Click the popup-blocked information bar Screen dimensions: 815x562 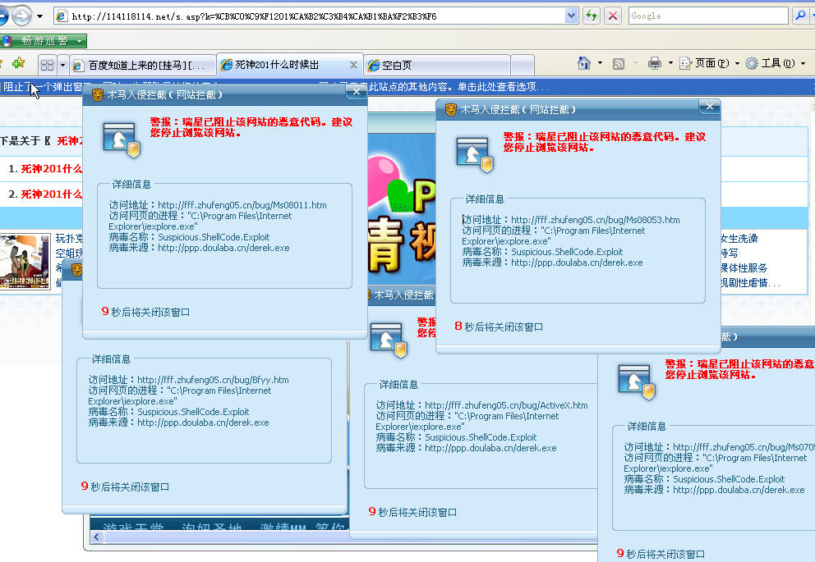coord(407,87)
